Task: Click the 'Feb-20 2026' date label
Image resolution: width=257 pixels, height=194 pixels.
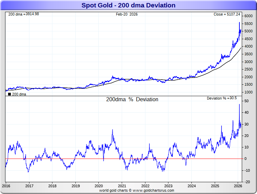Action: pyautogui.click(x=127, y=14)
